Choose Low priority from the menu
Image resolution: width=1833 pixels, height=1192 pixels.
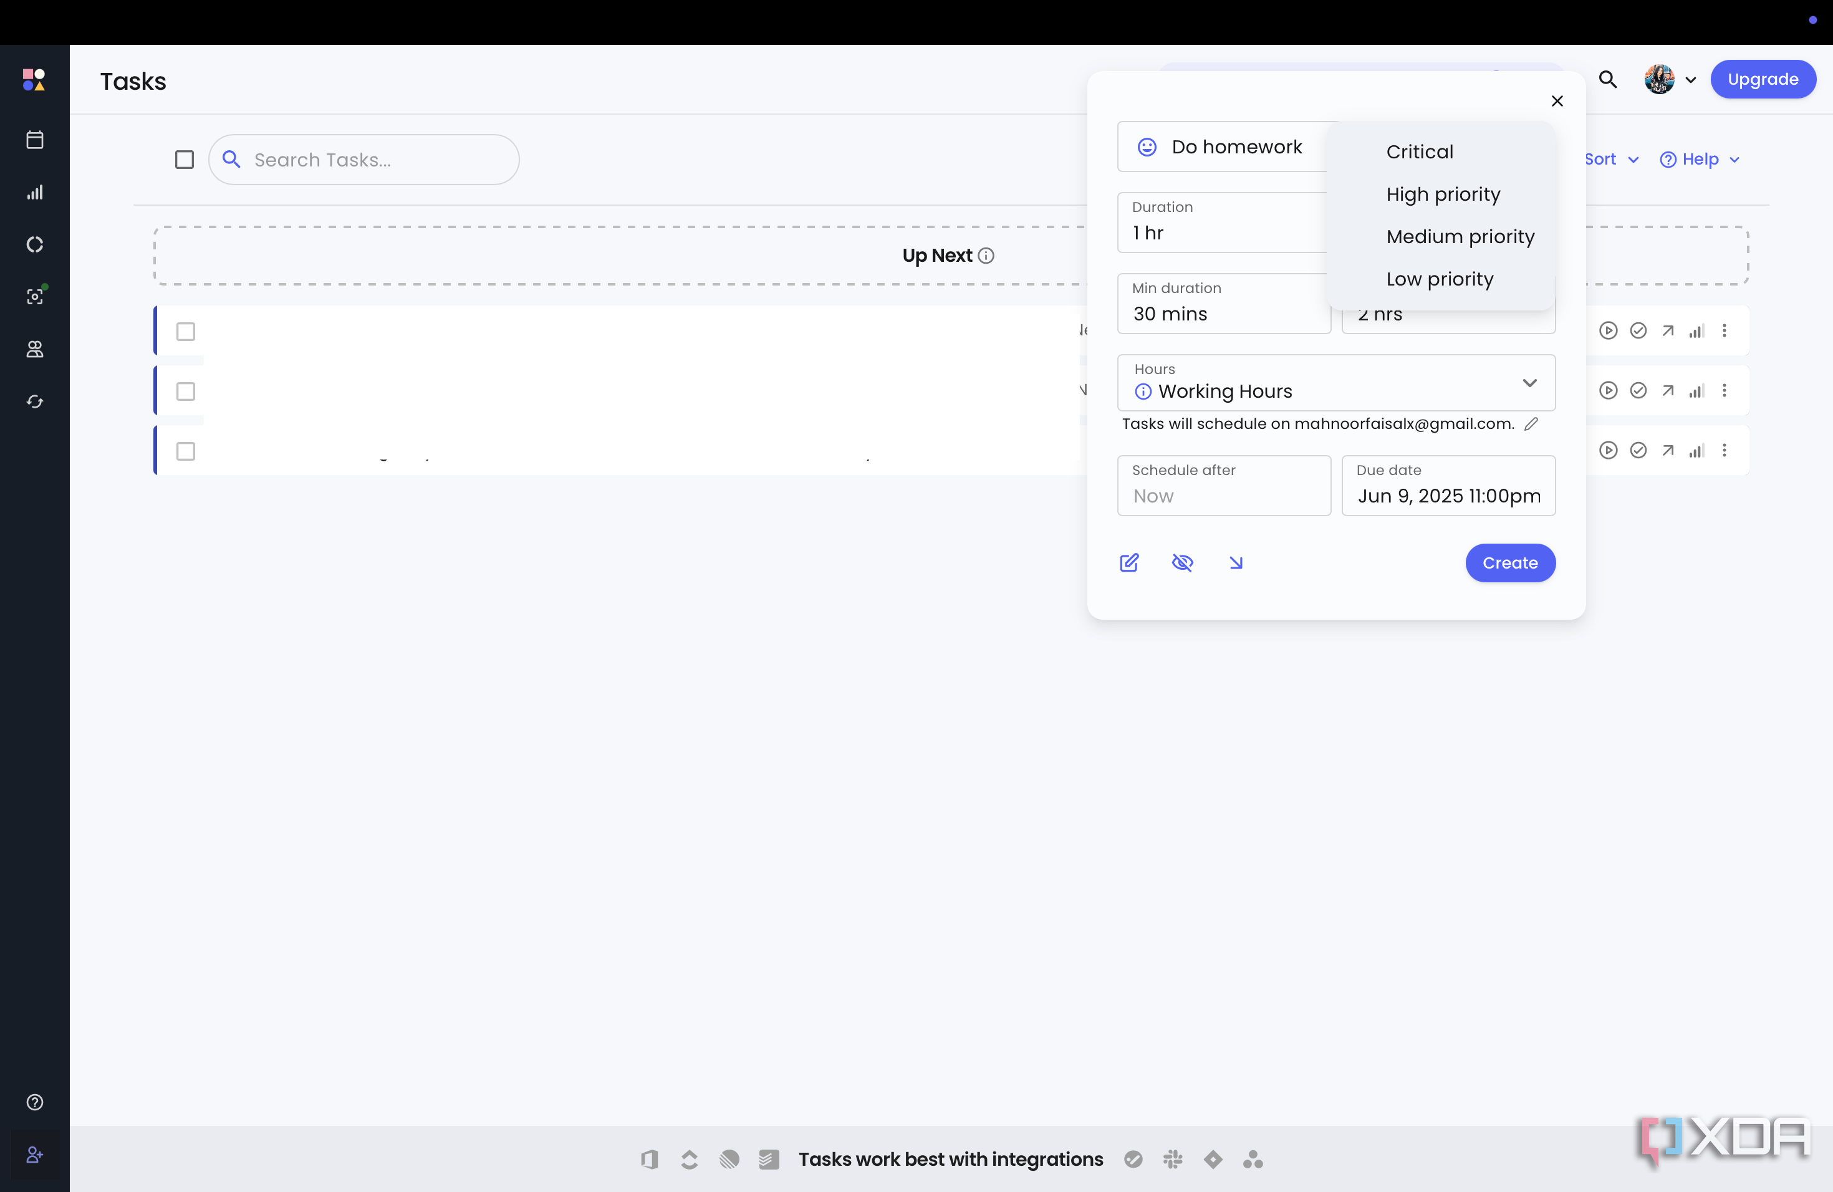click(x=1440, y=279)
